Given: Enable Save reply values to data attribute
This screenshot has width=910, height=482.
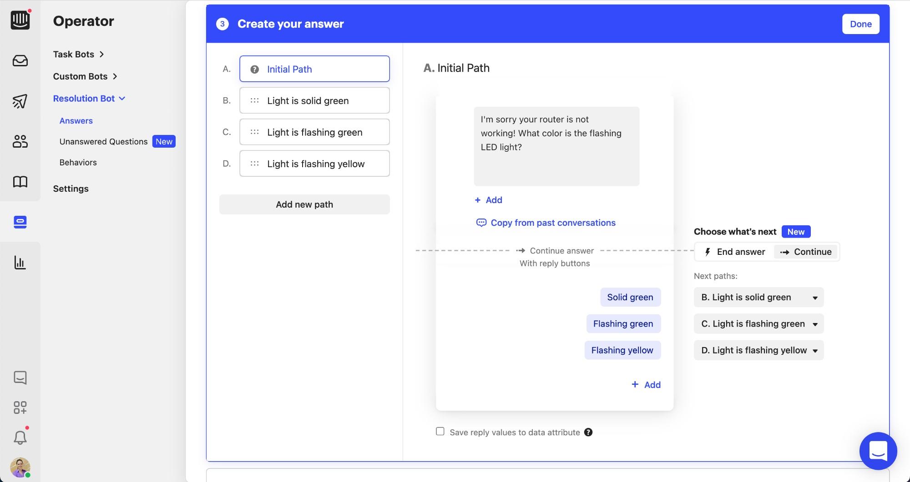Looking at the screenshot, I should [440, 432].
